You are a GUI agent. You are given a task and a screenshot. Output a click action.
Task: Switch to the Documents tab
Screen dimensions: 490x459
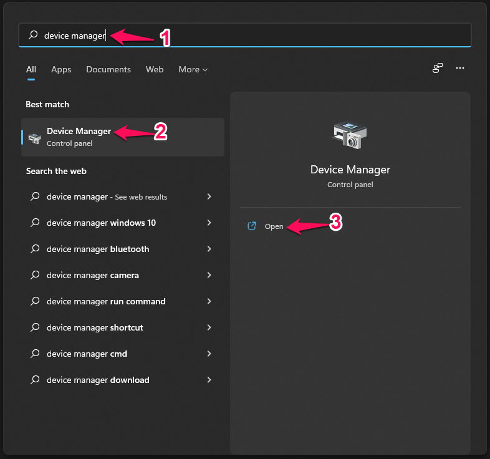pos(108,69)
